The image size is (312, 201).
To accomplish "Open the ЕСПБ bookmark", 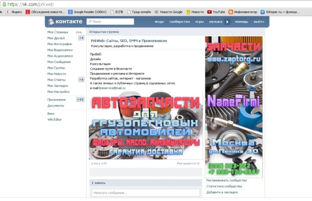I will 117,12.
